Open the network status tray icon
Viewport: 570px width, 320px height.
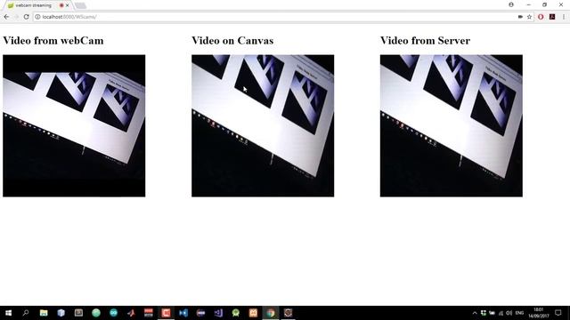[501, 313]
